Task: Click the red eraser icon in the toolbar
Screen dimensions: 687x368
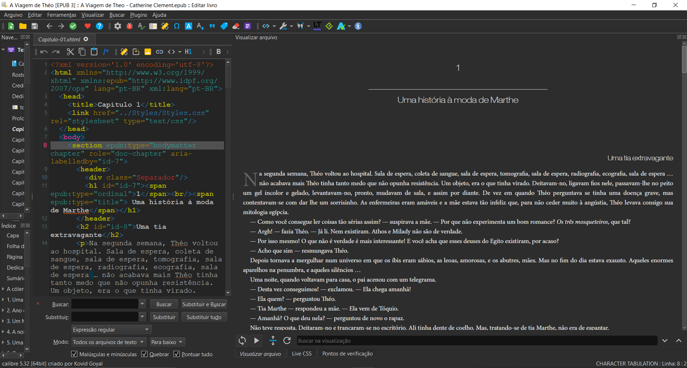Action: pyautogui.click(x=236, y=26)
